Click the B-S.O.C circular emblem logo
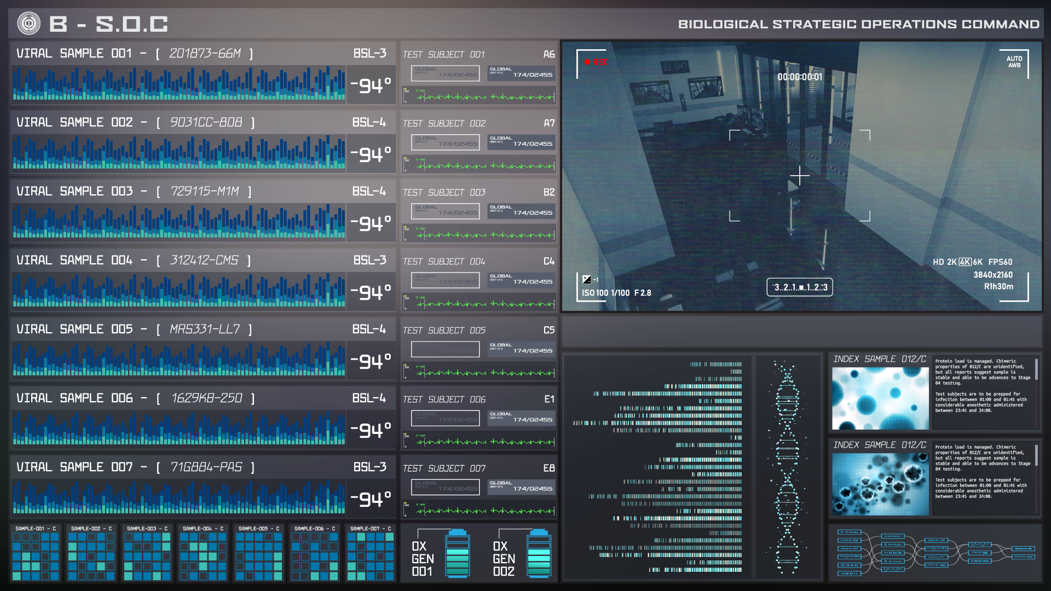 point(28,24)
